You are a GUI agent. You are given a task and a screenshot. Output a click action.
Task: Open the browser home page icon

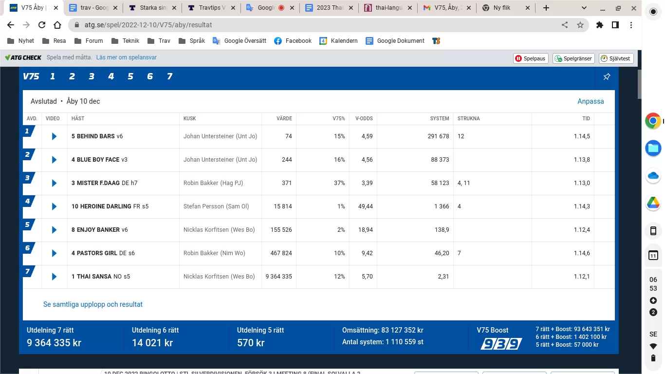pyautogui.click(x=57, y=25)
